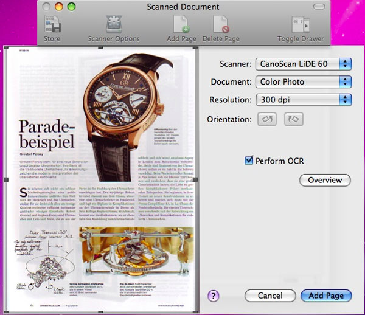The height and width of the screenshot is (315, 365).
Task: Click the green zoom window button
Action: 71,7
